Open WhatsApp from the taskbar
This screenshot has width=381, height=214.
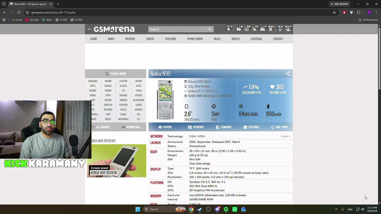click(235, 209)
